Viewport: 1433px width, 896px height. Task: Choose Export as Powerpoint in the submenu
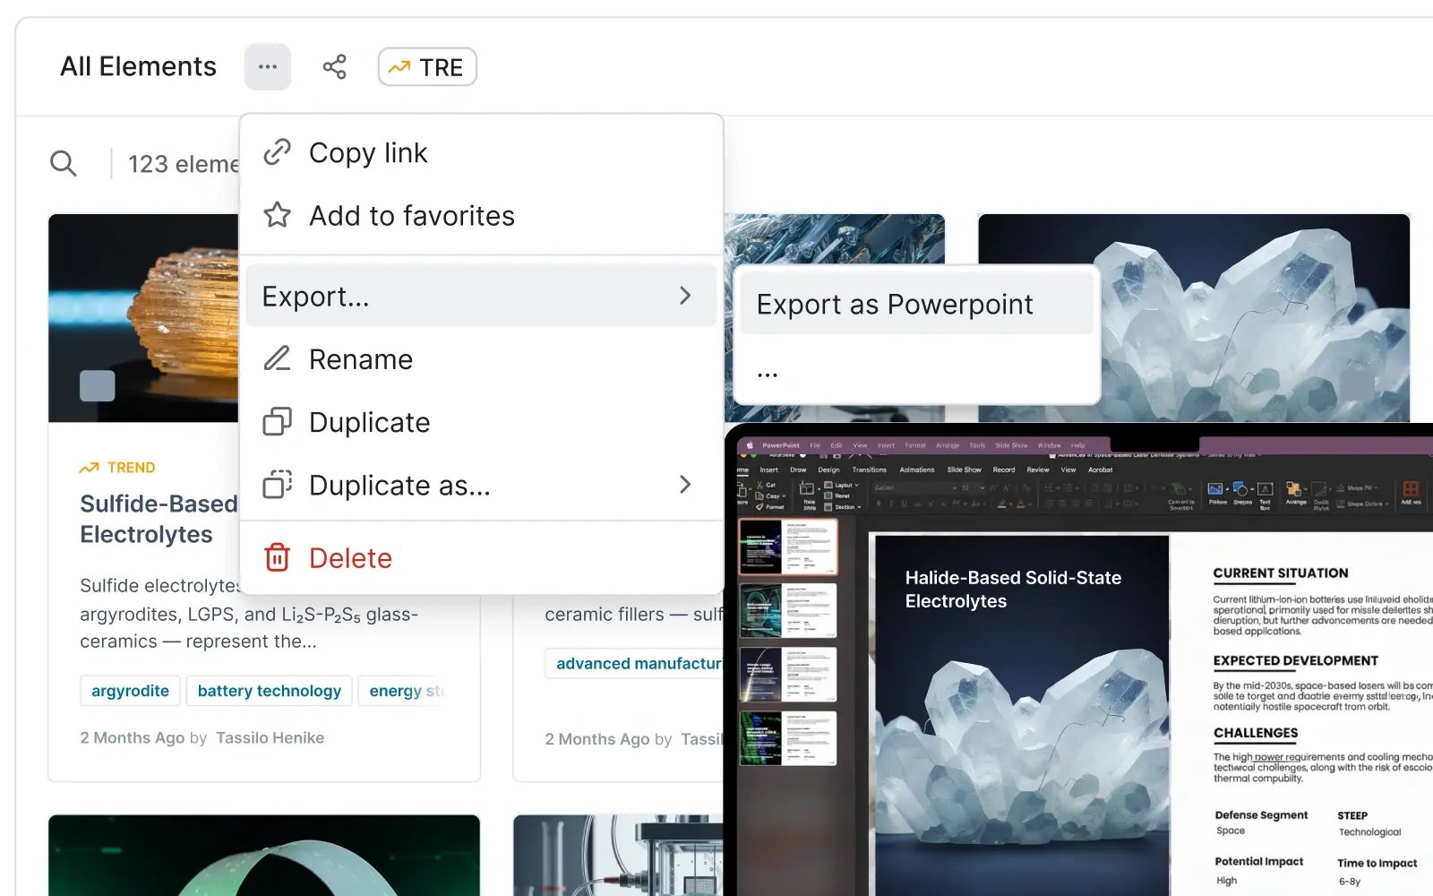tap(916, 305)
